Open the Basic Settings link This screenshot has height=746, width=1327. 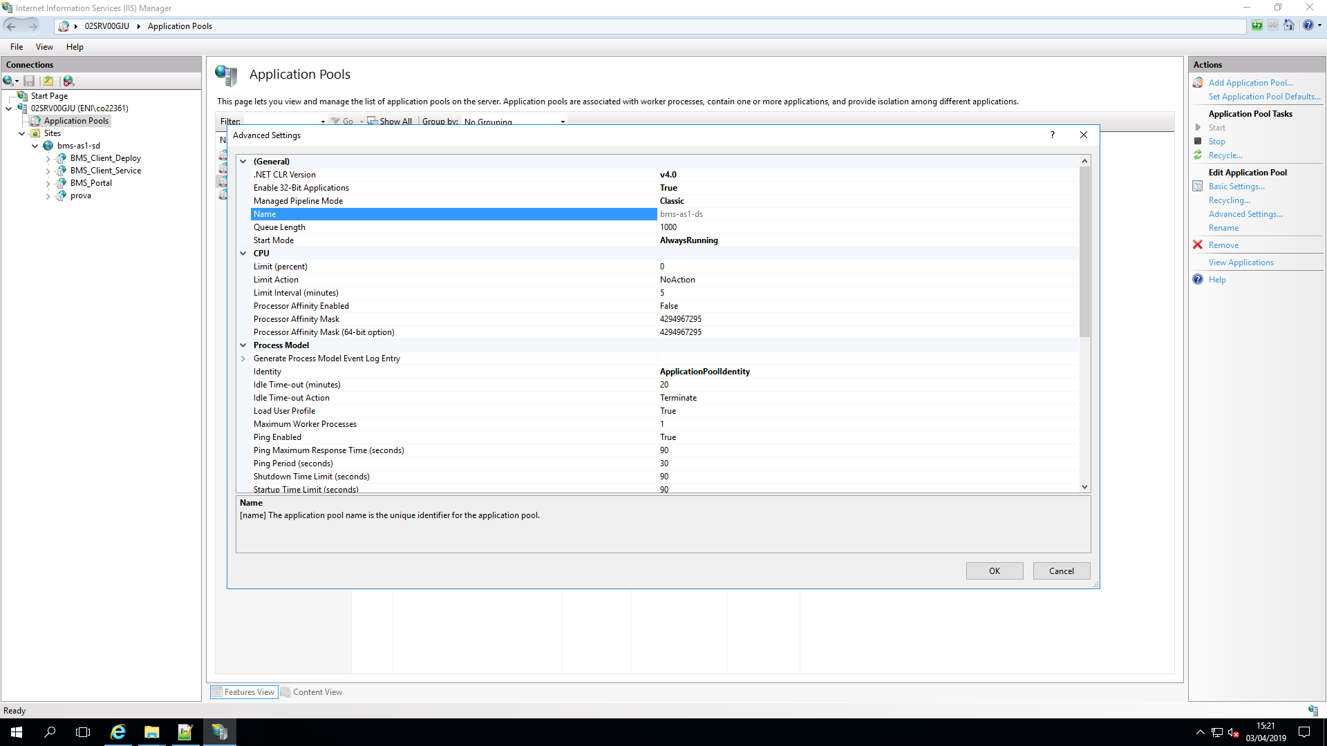pos(1236,186)
